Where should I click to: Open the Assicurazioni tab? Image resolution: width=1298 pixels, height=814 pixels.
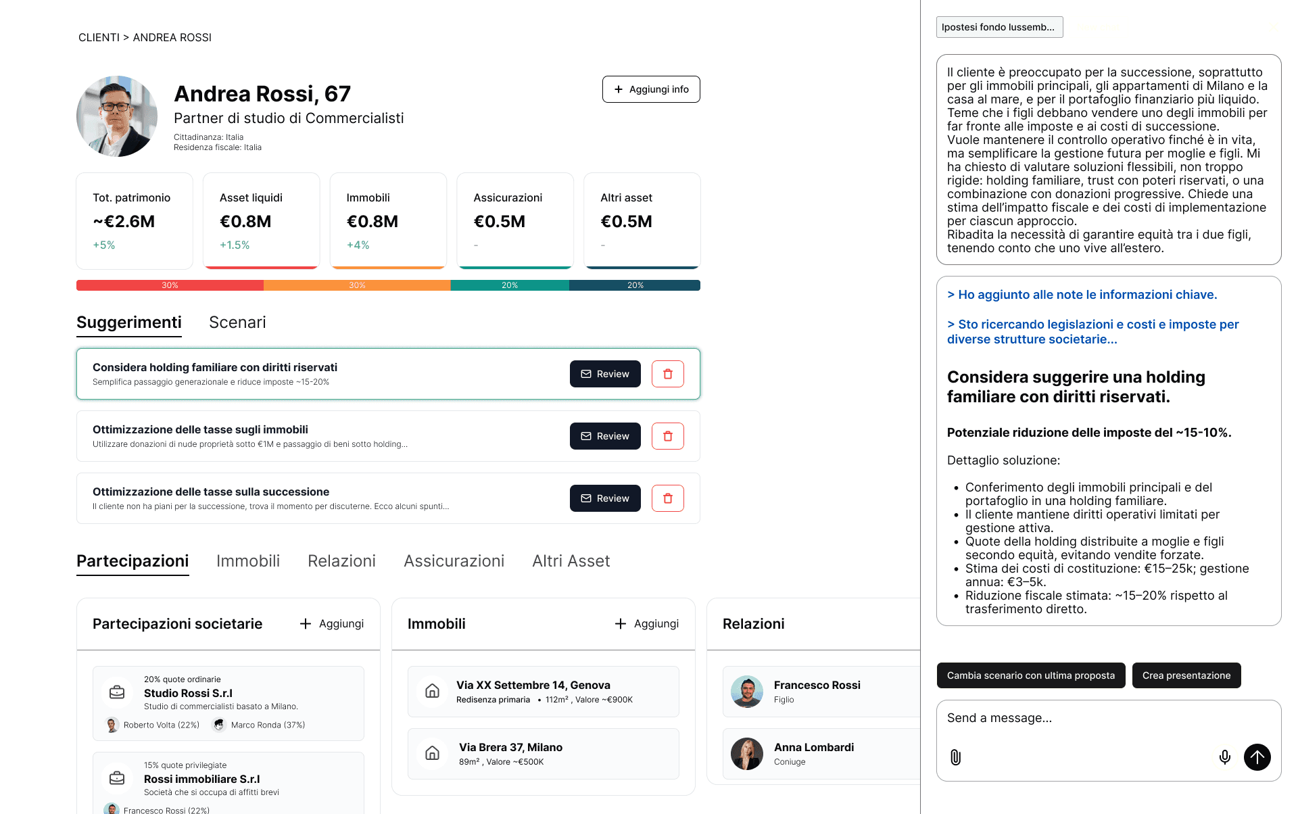pos(454,561)
